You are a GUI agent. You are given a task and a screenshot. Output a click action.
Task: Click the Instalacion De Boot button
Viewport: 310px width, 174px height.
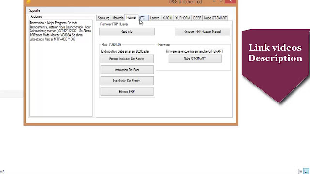coord(127,70)
